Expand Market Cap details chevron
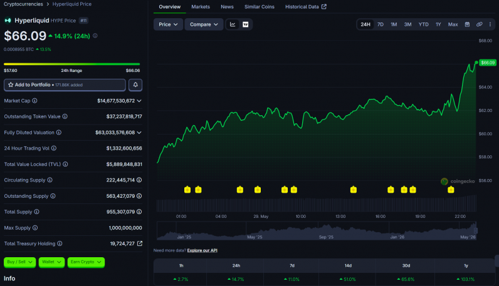 pos(139,101)
